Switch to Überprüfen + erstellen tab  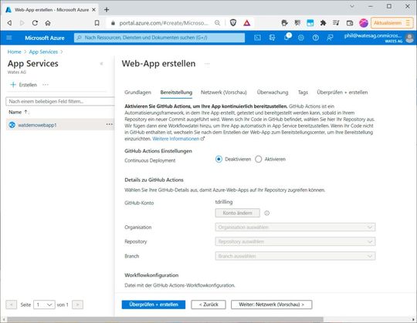click(x=342, y=93)
